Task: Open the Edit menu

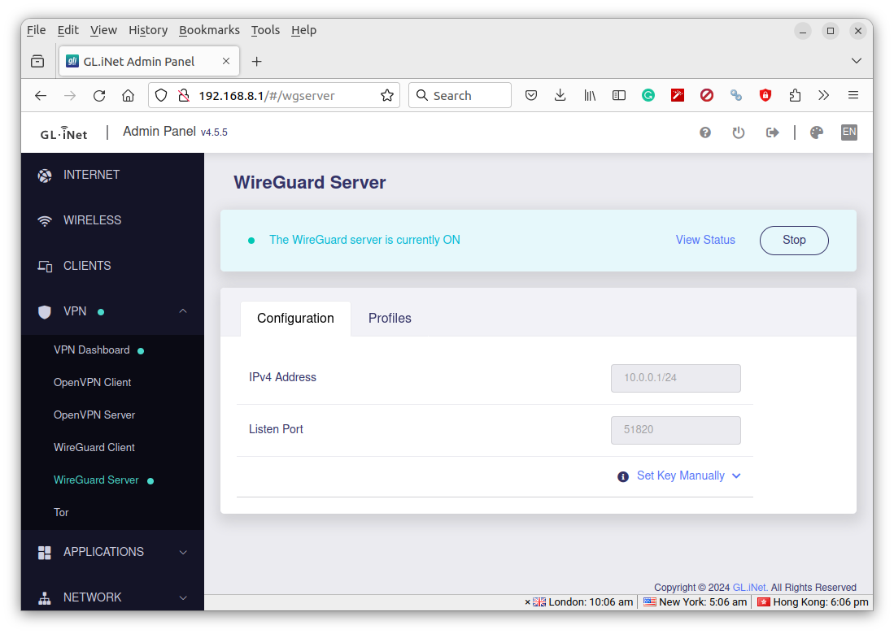Action: (x=68, y=30)
